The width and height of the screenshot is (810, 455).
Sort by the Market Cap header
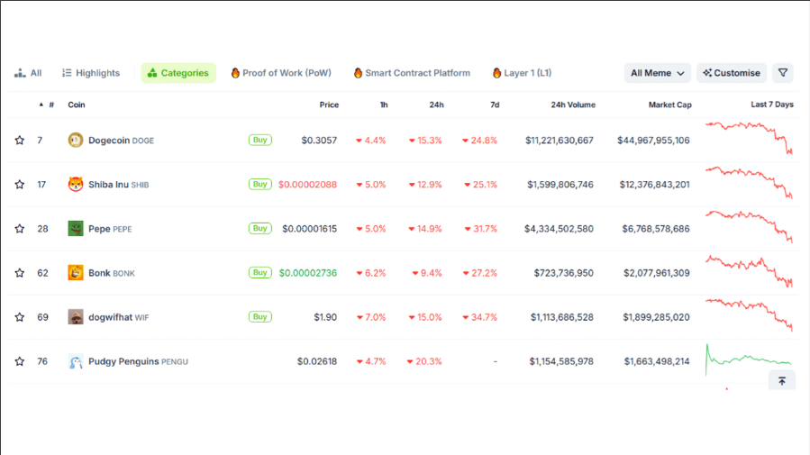670,105
